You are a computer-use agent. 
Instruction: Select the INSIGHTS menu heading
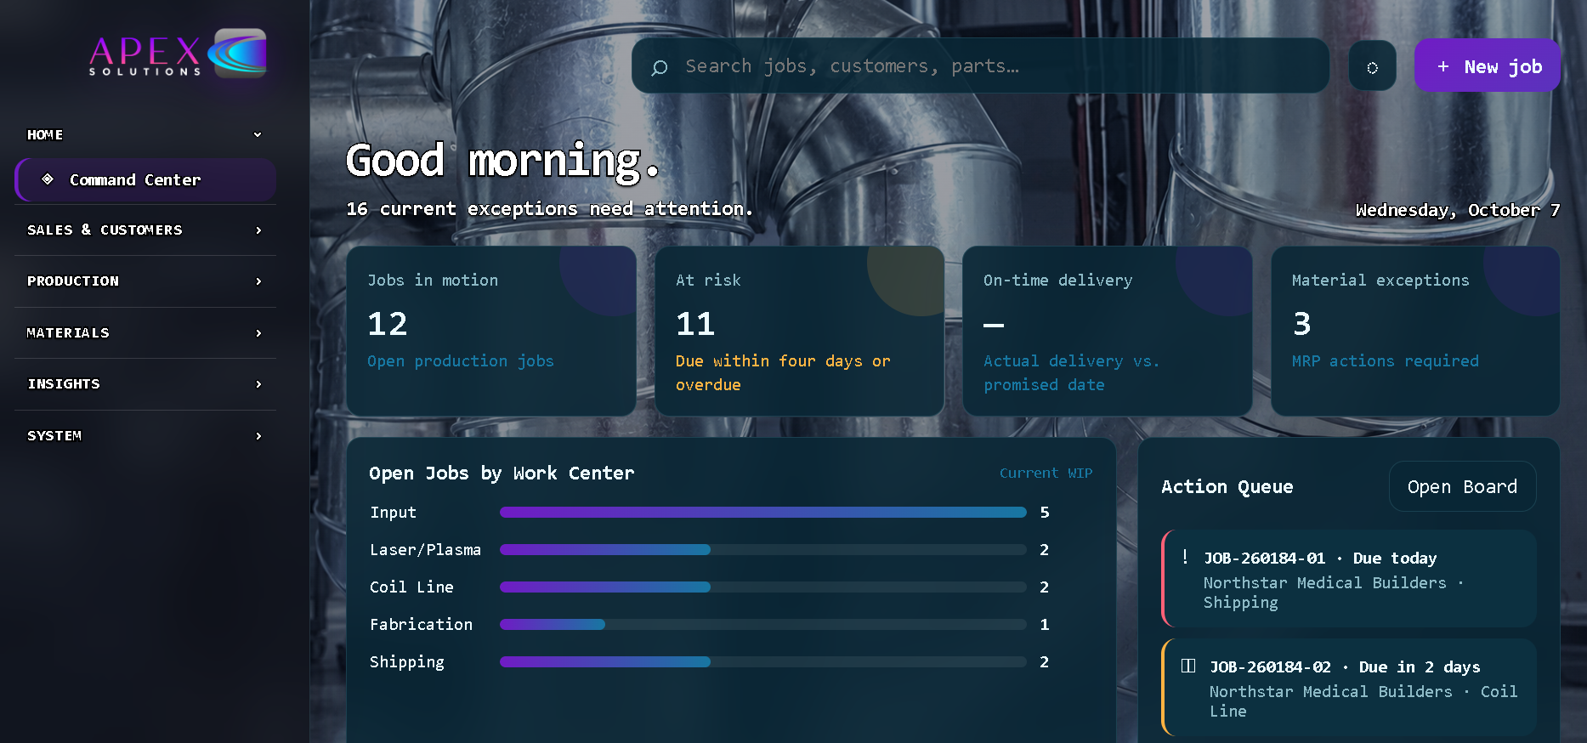tap(64, 383)
